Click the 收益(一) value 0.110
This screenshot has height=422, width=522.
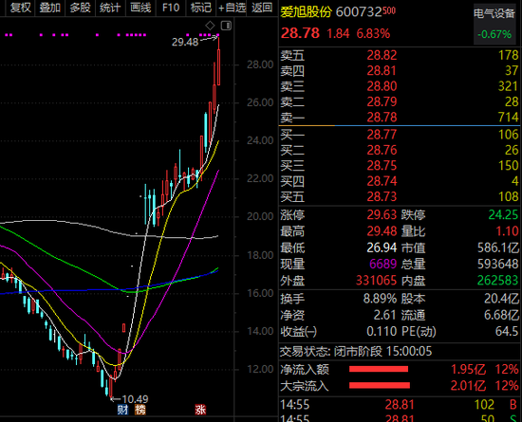click(382, 332)
